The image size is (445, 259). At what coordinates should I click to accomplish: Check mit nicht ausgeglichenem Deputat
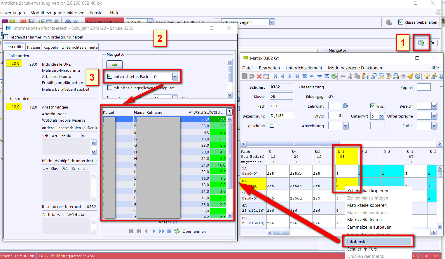110,87
